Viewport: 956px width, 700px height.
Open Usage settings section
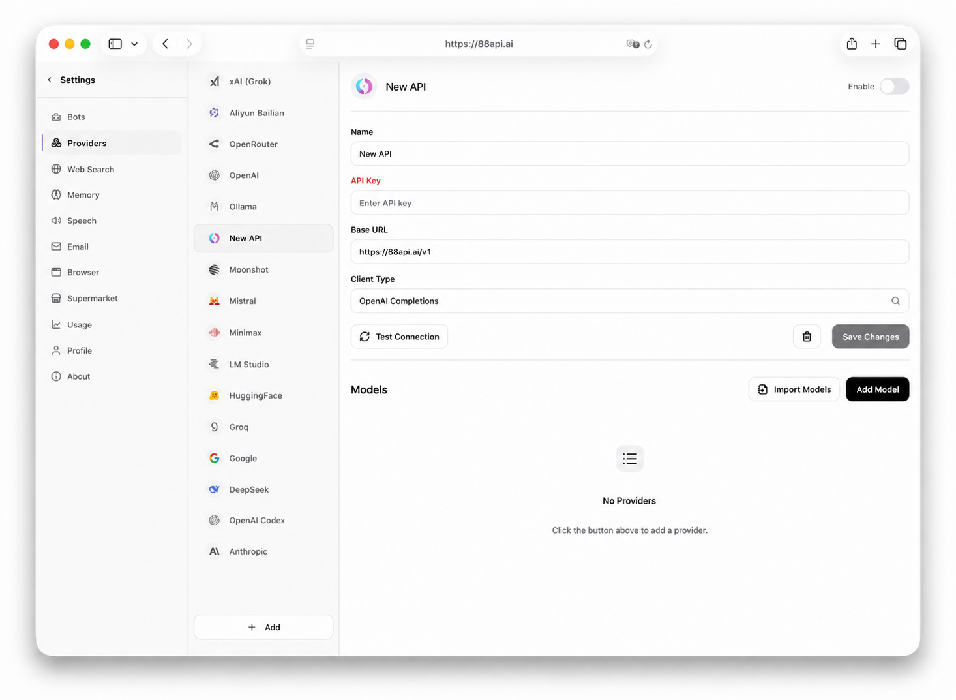point(112,325)
